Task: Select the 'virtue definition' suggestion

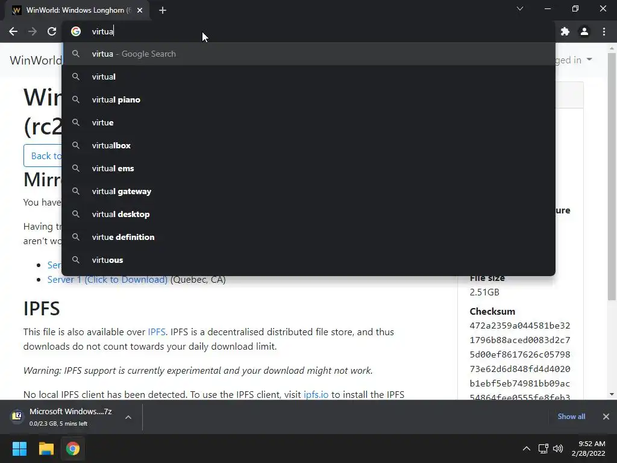Action: (x=308, y=237)
